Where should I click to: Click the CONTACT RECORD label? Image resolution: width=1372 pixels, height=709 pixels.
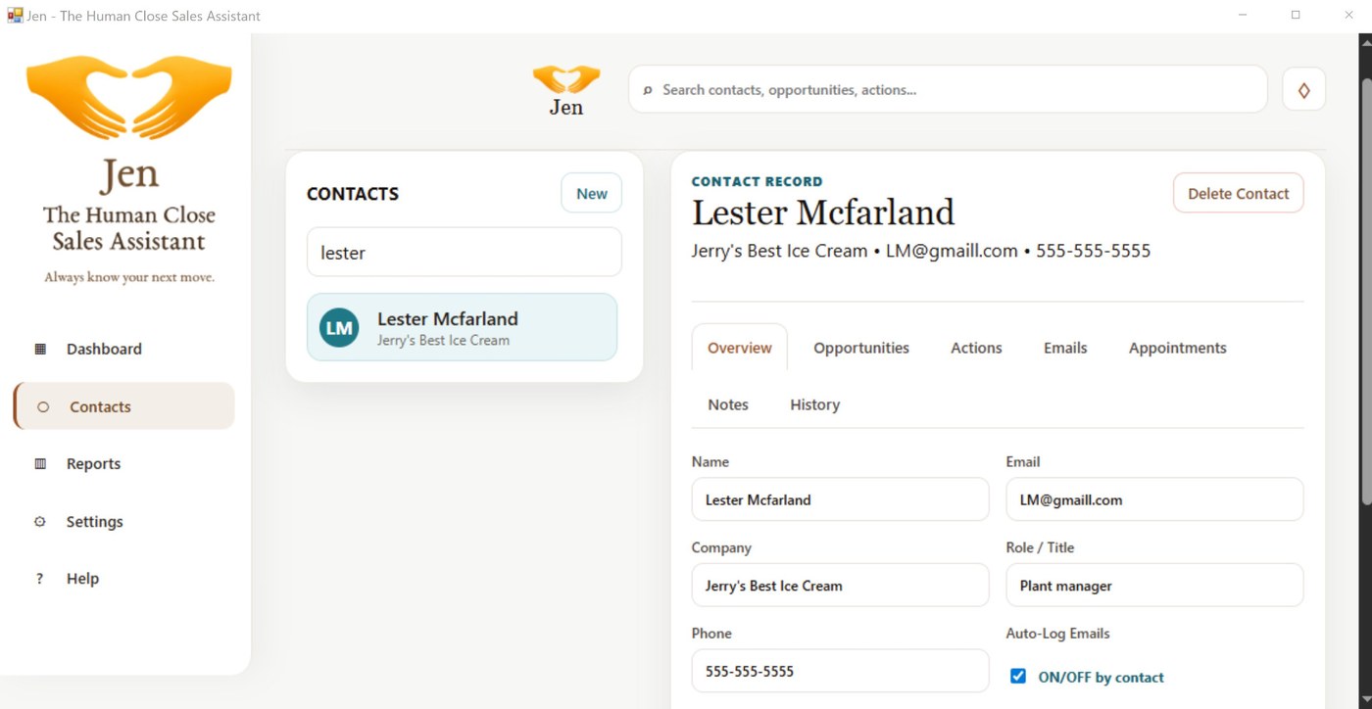[757, 181]
